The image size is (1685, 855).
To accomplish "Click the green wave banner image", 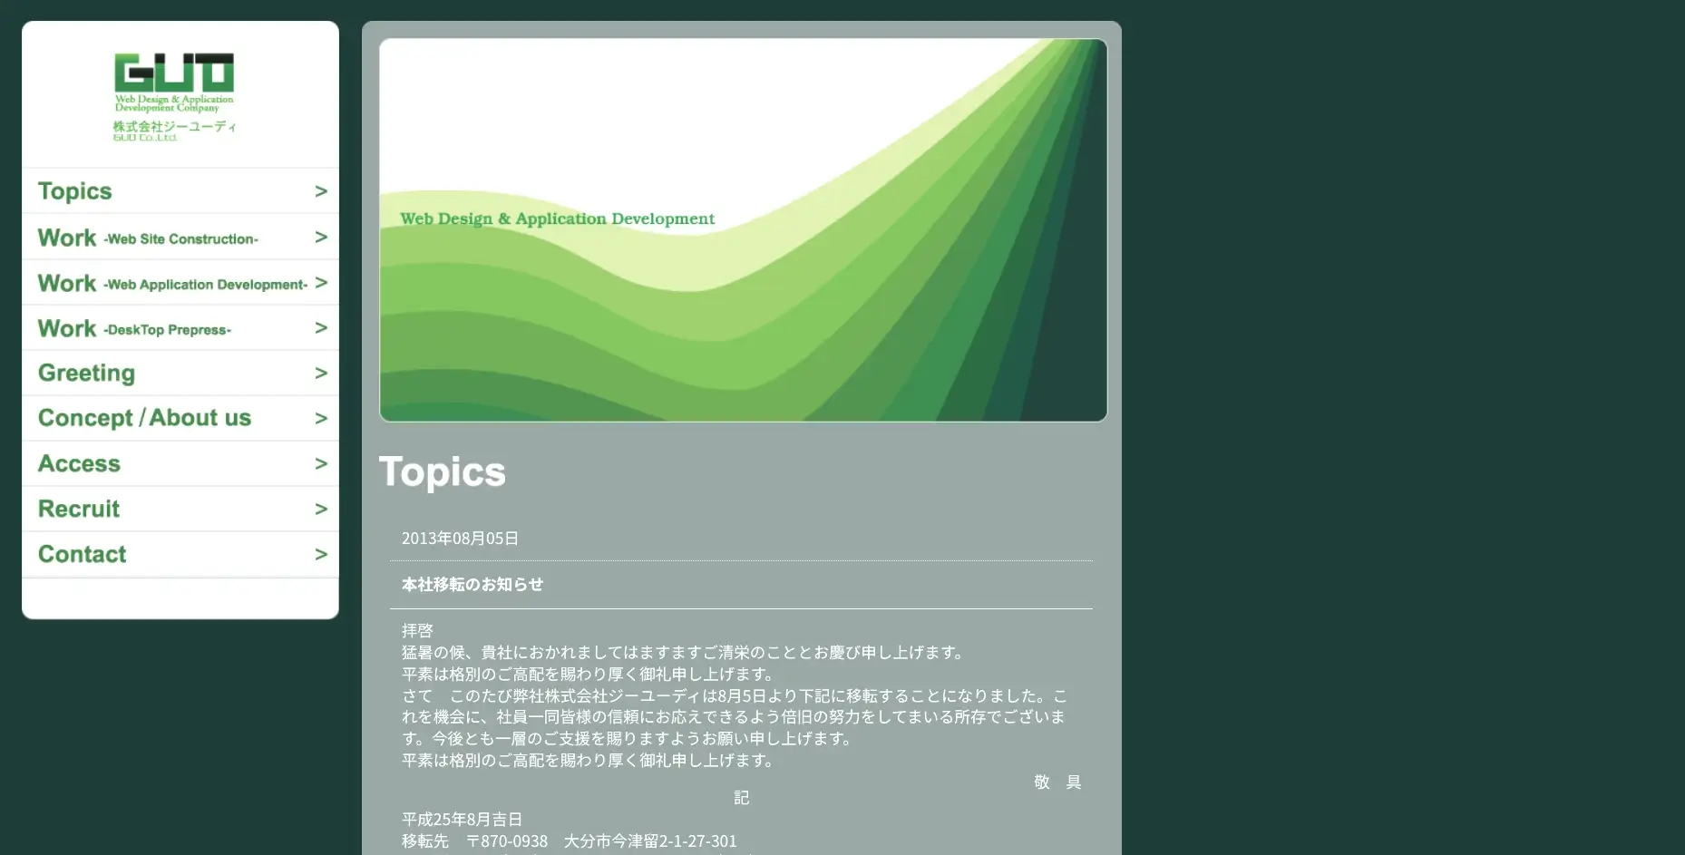I will point(743,230).
